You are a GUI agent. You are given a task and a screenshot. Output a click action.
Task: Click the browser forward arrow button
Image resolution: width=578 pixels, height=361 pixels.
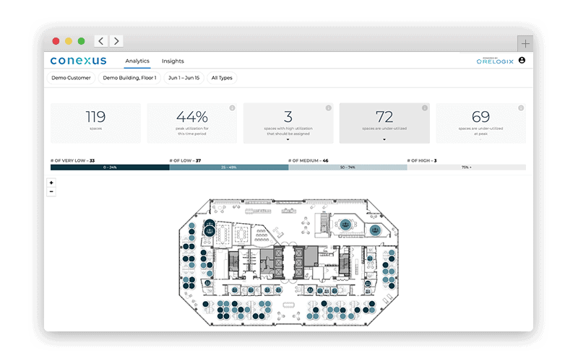[x=116, y=41]
